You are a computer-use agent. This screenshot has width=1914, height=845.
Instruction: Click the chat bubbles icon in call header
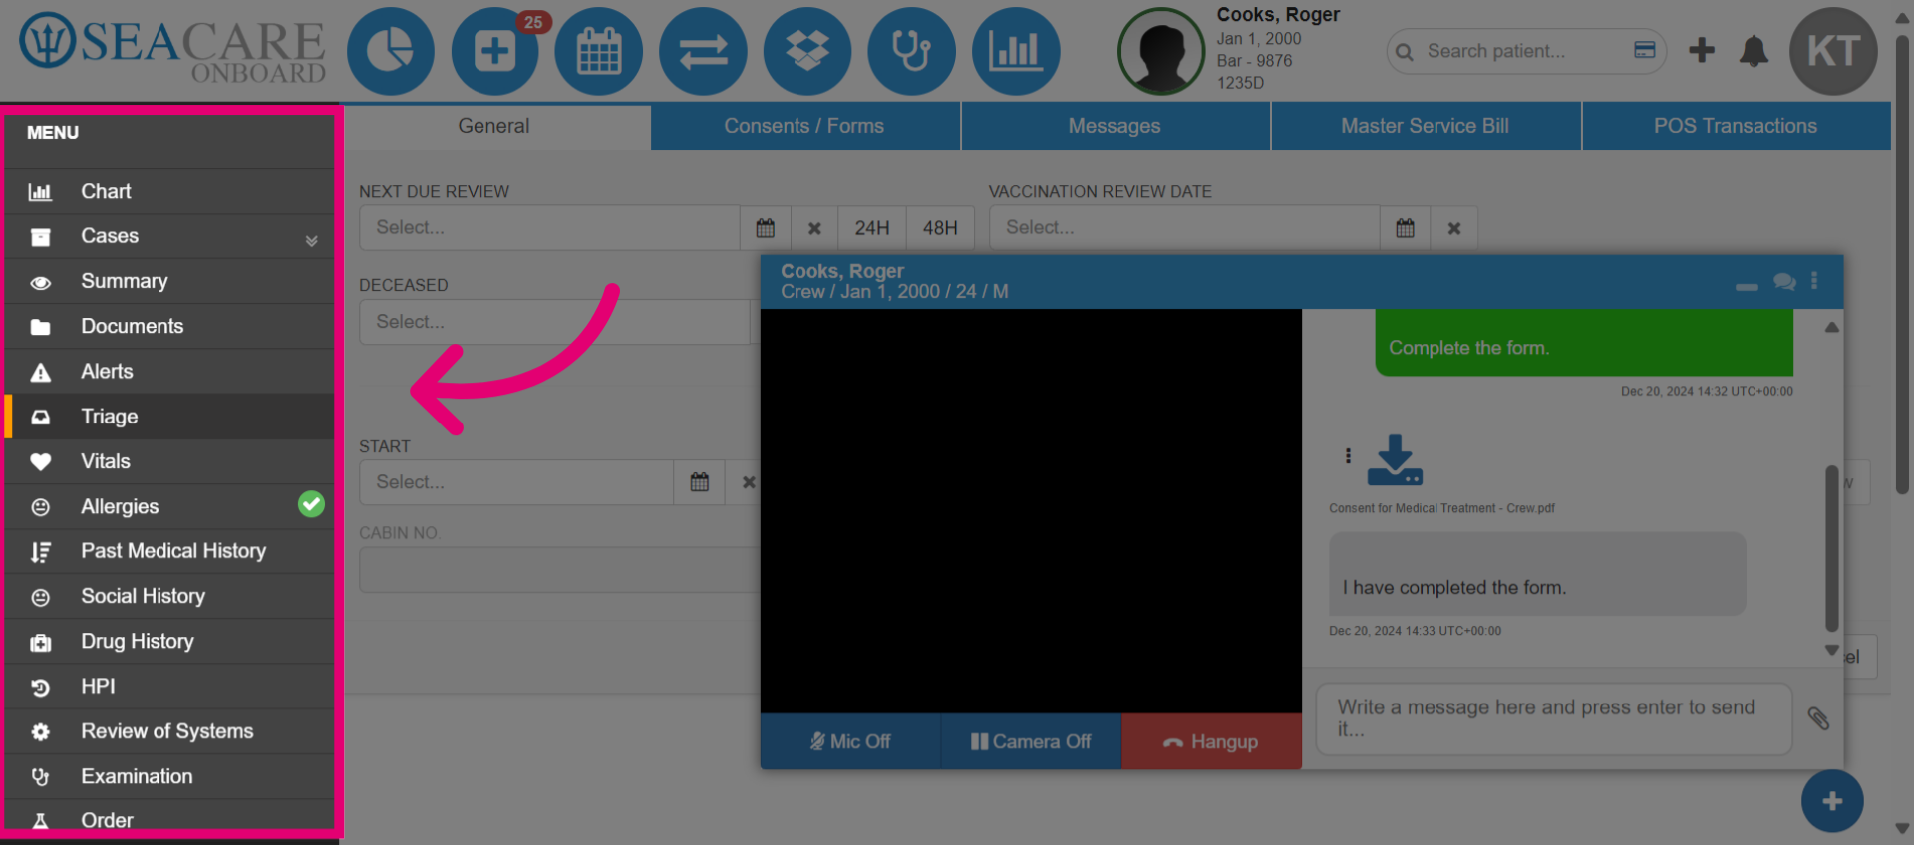(1785, 282)
